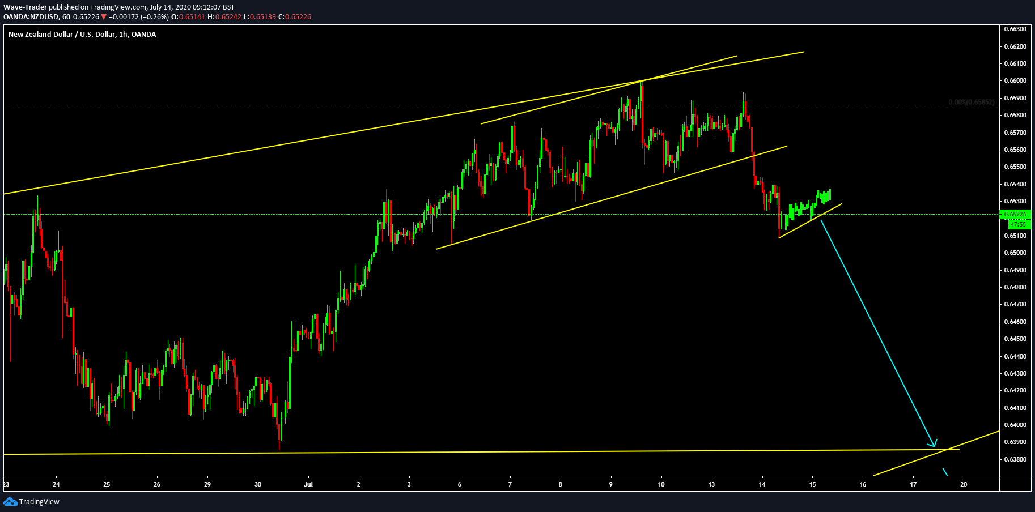1035x512 pixels.
Task: Click price axis label 0.64800
Action: coord(1015,287)
